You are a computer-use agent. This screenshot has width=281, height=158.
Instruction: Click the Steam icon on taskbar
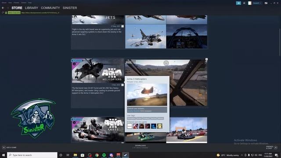(126, 155)
